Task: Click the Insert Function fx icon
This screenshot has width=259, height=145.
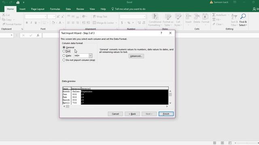Action: 38,35
